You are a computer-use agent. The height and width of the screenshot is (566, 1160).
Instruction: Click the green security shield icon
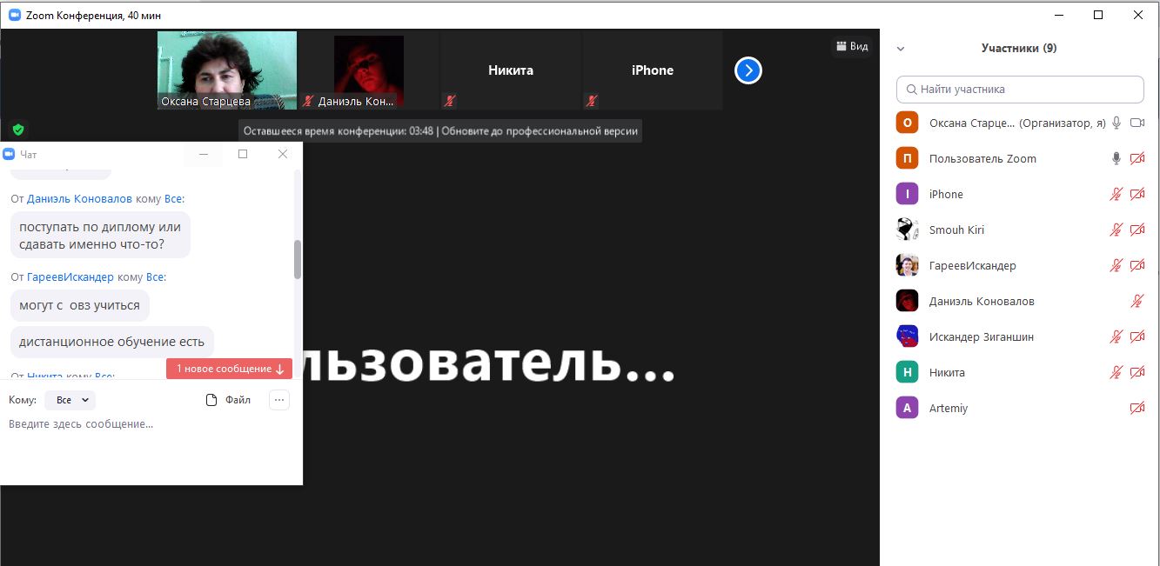click(18, 130)
